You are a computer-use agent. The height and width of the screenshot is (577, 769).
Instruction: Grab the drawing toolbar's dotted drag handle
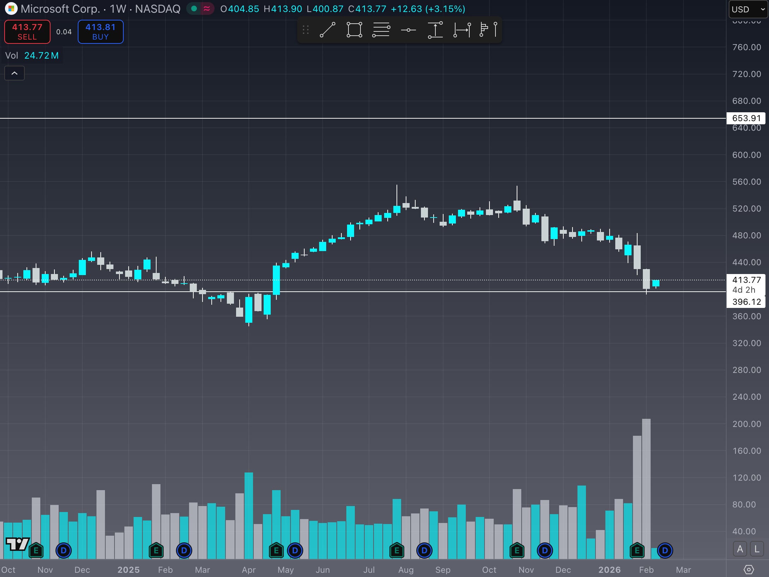click(306, 30)
